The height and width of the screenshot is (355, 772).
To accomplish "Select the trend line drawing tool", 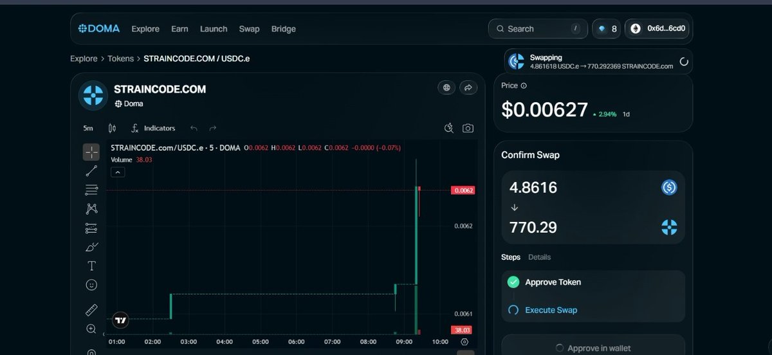I will (x=91, y=171).
